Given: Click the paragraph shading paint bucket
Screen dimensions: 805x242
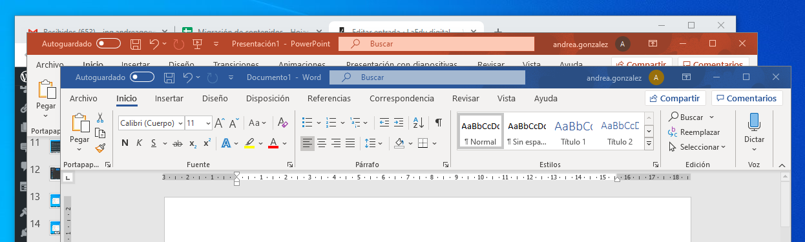Looking at the screenshot, I should [x=399, y=143].
